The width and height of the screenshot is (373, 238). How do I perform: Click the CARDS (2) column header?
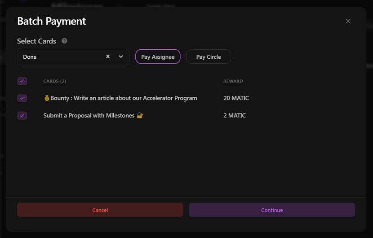[x=55, y=81]
